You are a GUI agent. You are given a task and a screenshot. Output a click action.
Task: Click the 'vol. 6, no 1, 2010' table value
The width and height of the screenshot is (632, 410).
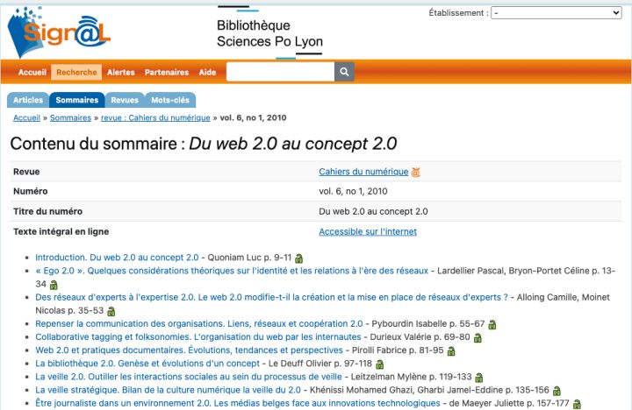[x=353, y=192]
